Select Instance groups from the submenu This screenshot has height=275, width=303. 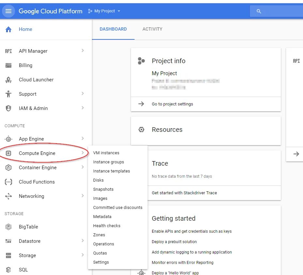click(108, 162)
